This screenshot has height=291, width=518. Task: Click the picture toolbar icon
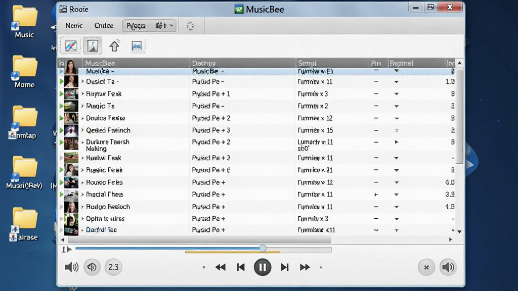coord(137,46)
